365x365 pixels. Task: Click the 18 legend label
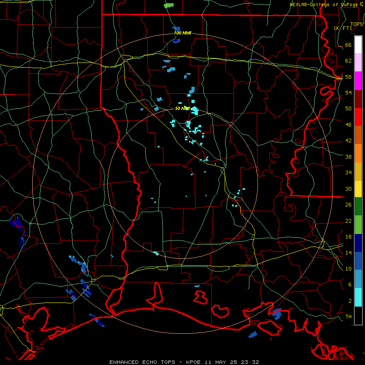(x=348, y=236)
